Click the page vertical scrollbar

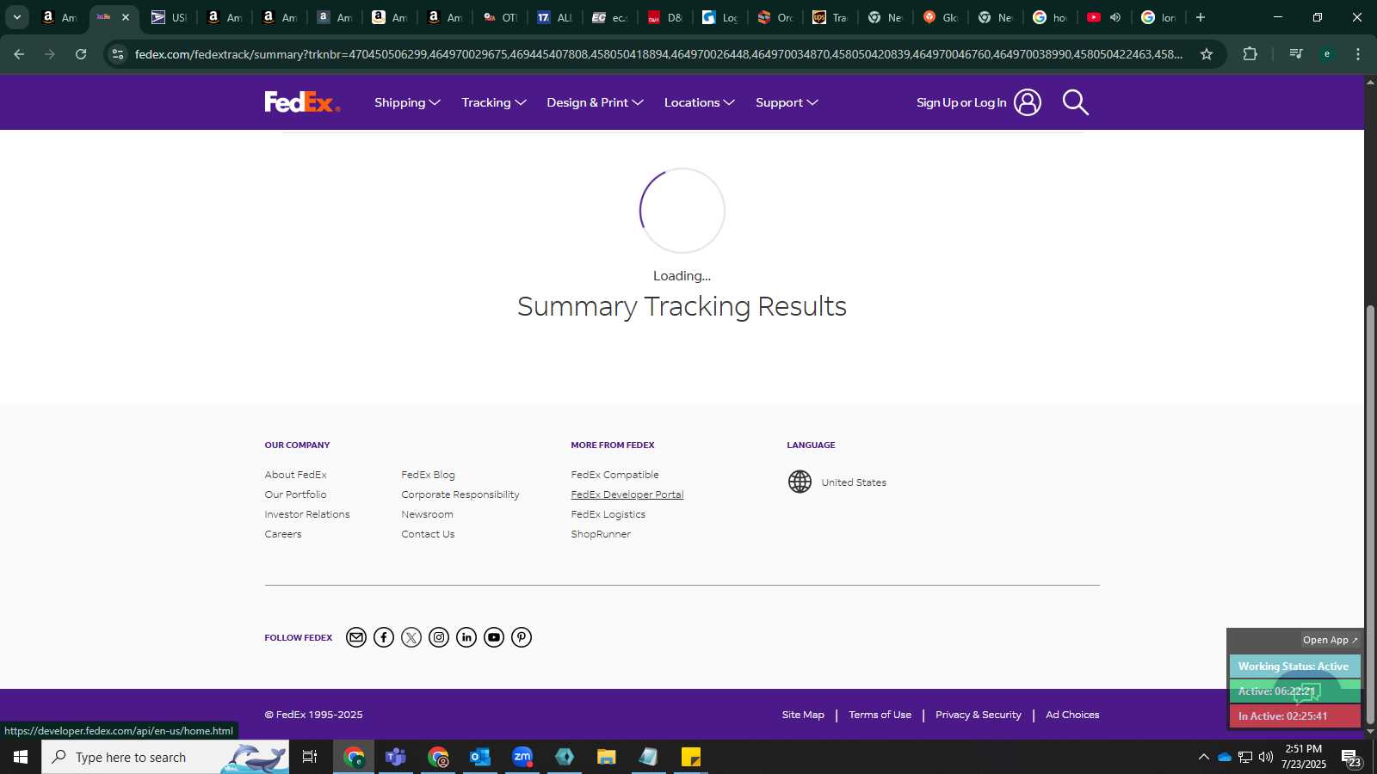(1370, 514)
